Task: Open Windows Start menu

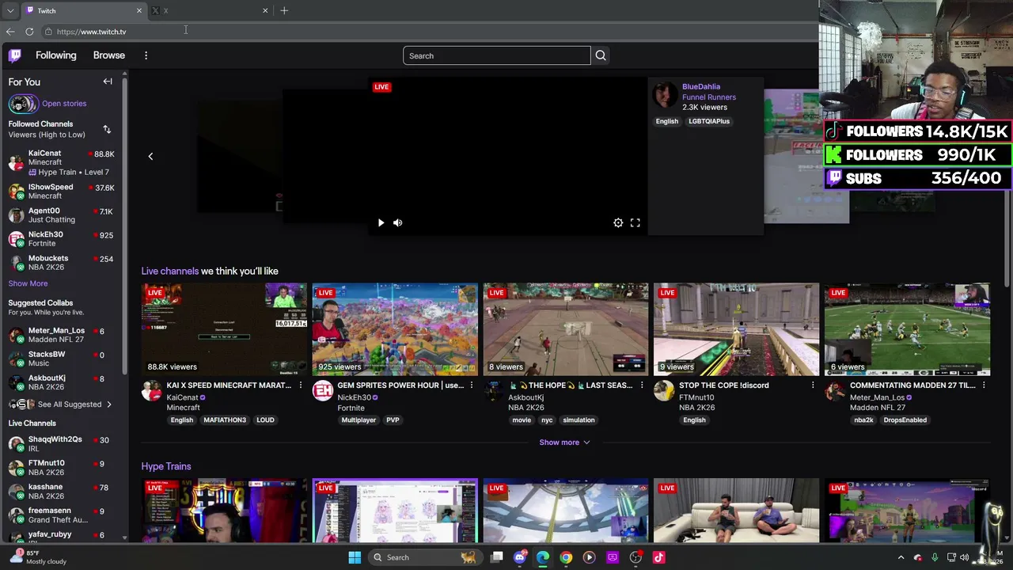Action: 355,557
